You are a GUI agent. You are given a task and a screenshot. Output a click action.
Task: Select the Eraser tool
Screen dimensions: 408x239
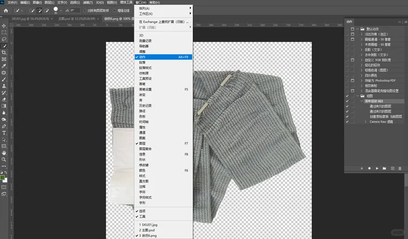click(4, 99)
